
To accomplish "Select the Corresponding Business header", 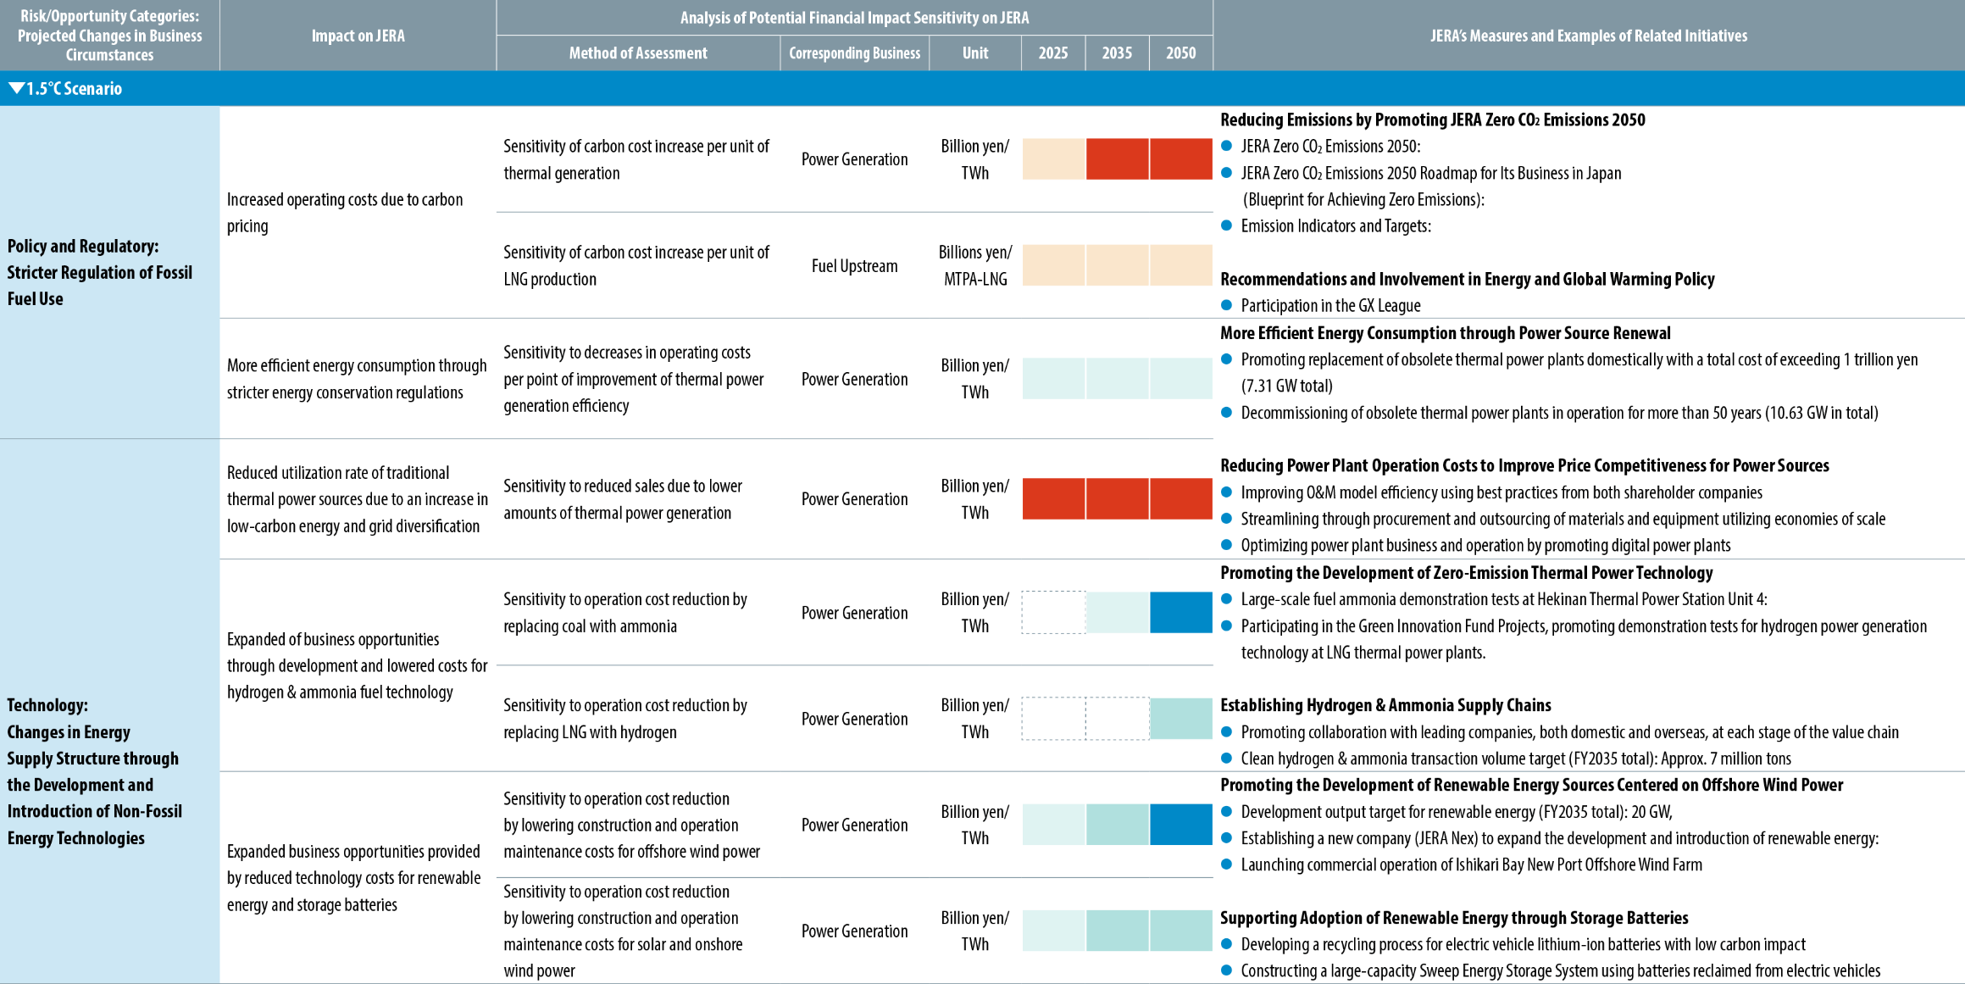I will [x=854, y=53].
